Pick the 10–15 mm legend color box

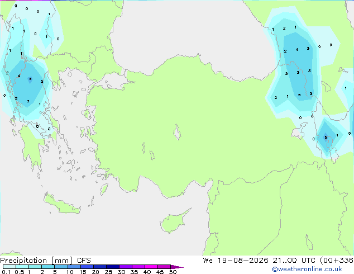click(74, 267)
